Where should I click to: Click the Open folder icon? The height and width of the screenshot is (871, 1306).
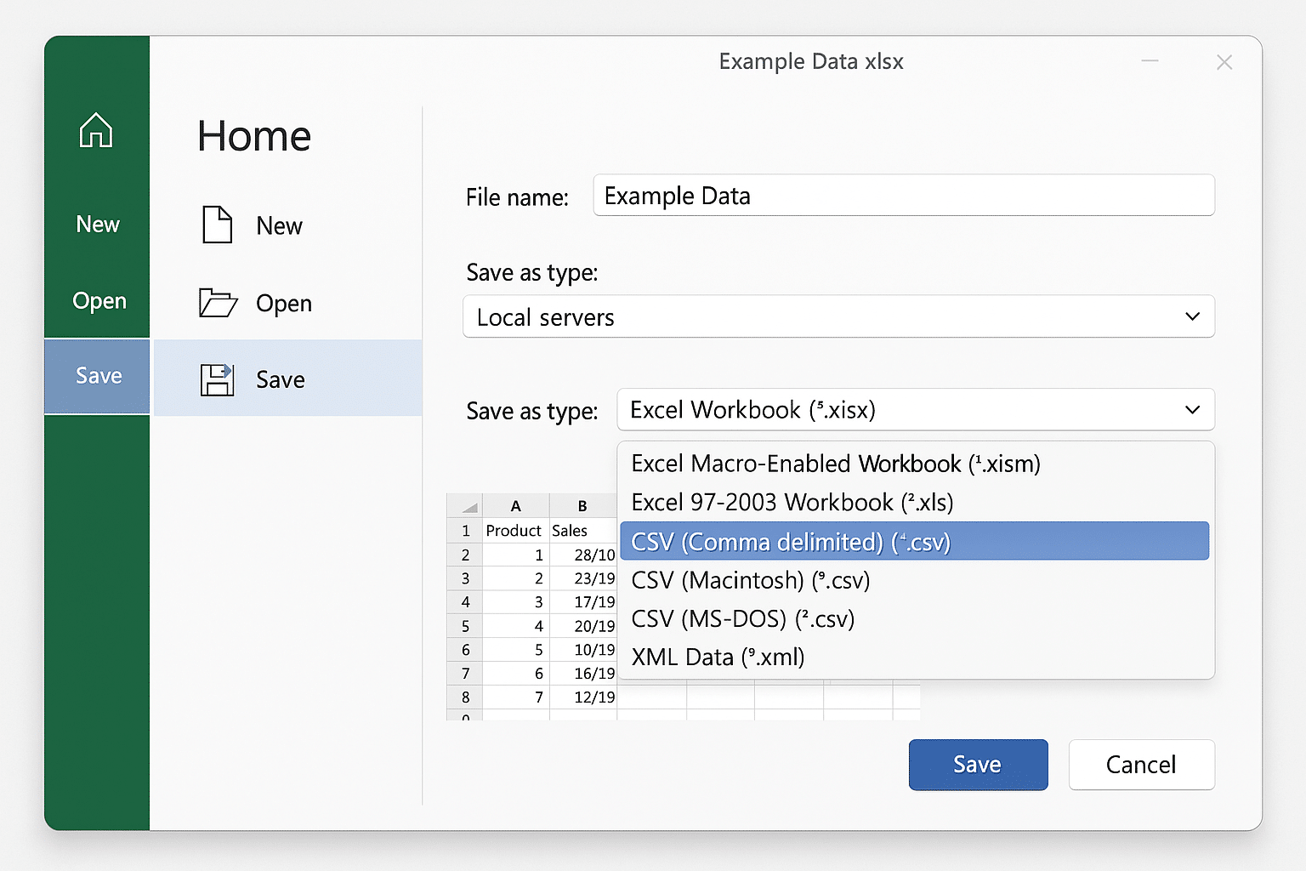pos(218,303)
